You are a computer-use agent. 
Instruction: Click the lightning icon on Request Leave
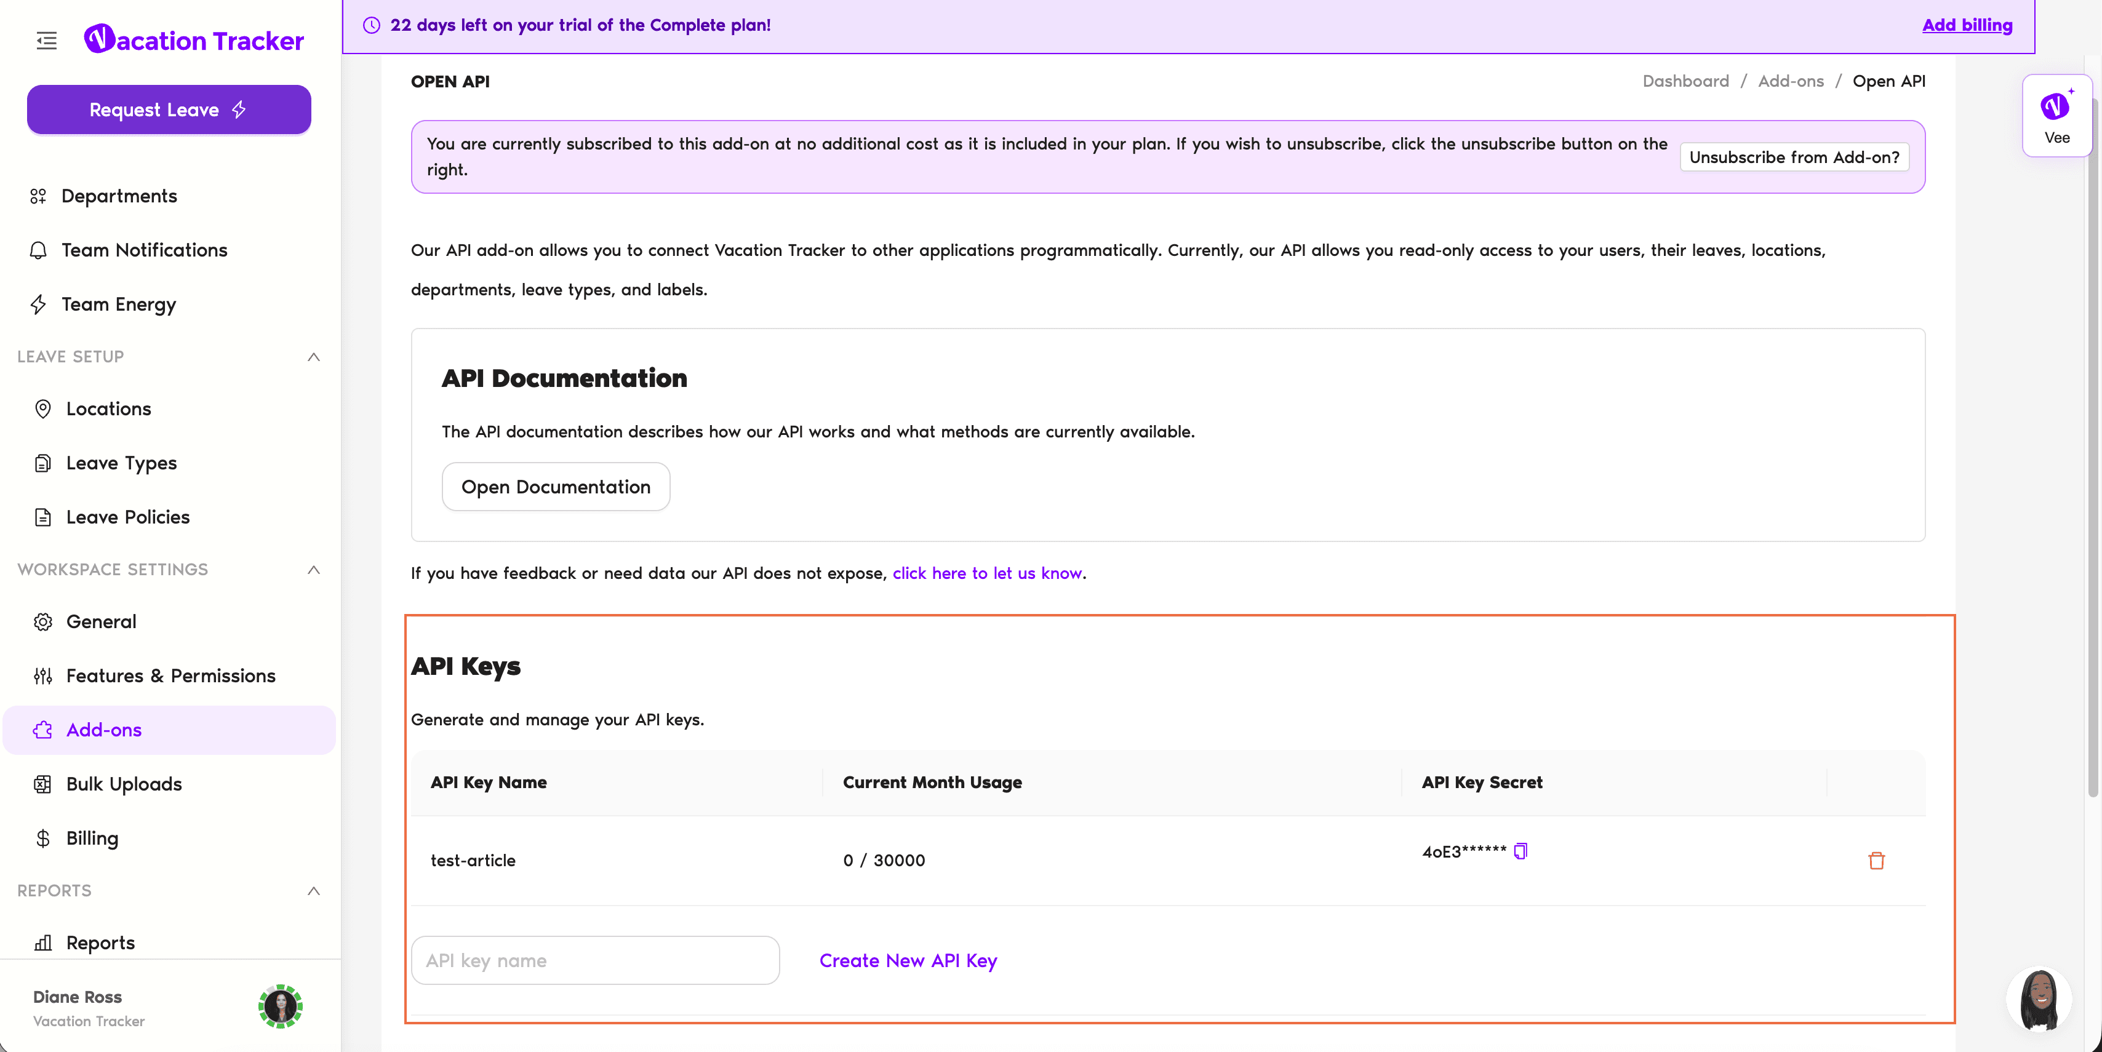coord(238,110)
